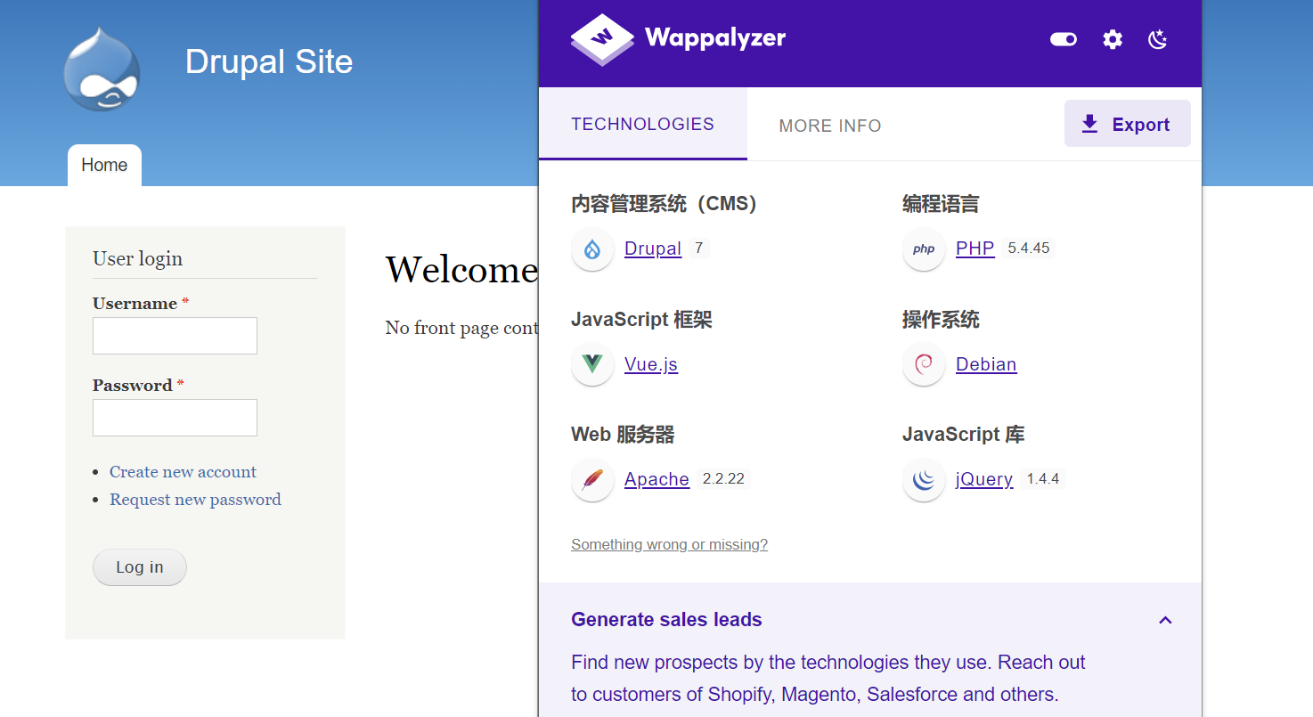The width and height of the screenshot is (1313, 717).
Task: Open Wappalyzer settings gear
Action: pos(1113,39)
